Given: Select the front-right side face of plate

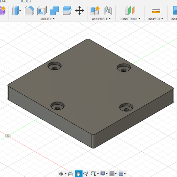Looking at the screenshot, I should [x=134, y=119].
